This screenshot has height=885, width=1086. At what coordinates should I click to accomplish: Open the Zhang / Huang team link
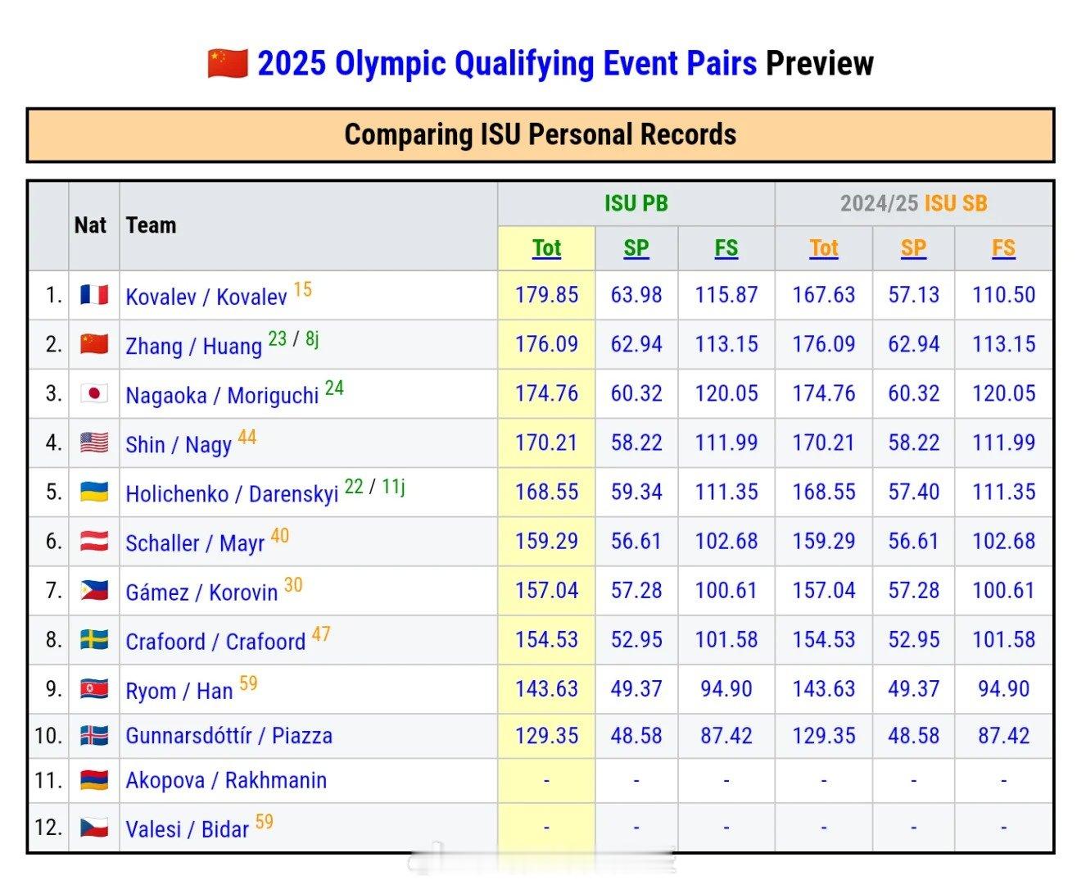(193, 346)
